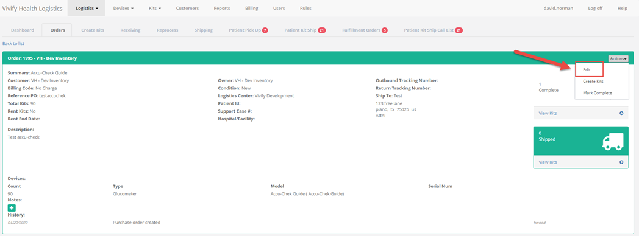The width and height of the screenshot is (639, 236).
Task: Click the Log off link
Action: pos(595,8)
